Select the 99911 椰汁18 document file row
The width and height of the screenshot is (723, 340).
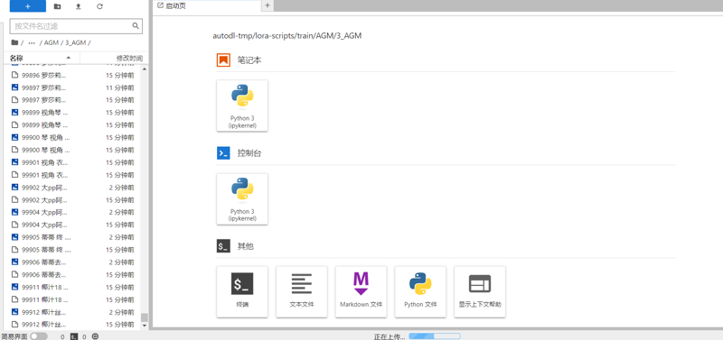(x=74, y=299)
